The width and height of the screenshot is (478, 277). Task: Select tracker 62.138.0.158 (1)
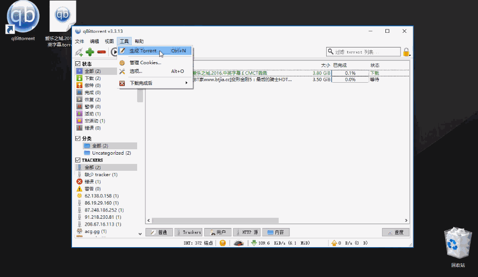(x=97, y=196)
